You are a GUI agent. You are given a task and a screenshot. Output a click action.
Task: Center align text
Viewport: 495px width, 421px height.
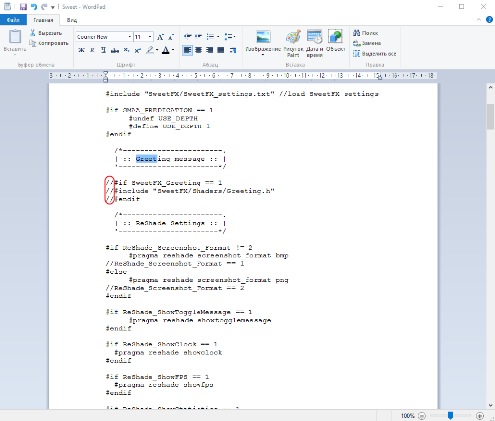[x=198, y=50]
